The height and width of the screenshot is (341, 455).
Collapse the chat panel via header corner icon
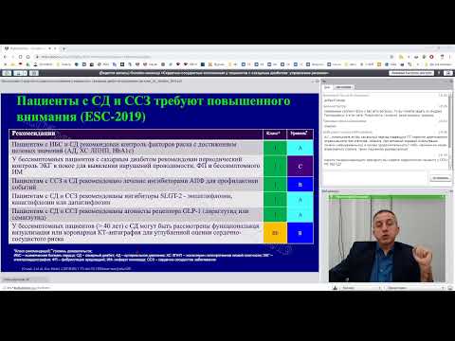(451, 81)
